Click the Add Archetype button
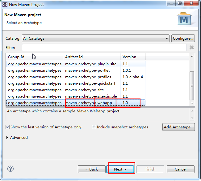Screen dimensions: 201x181 [178, 127]
